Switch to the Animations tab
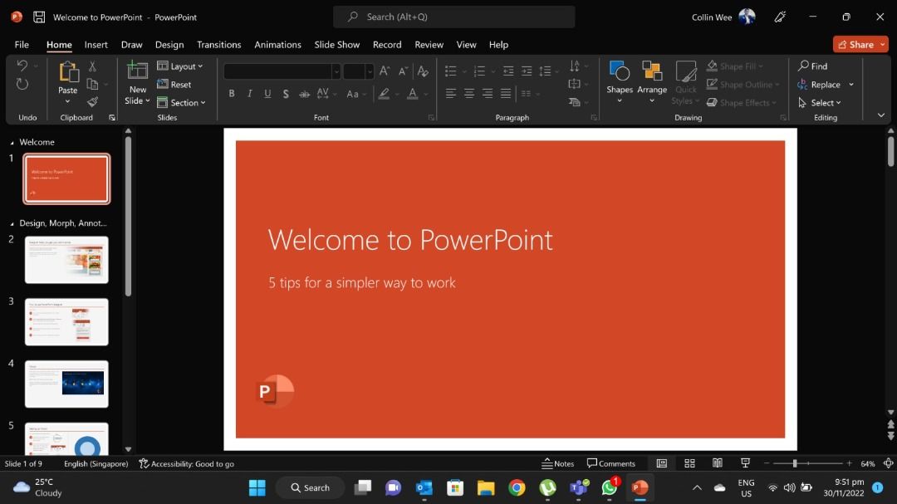This screenshot has height=504, width=897. [277, 45]
